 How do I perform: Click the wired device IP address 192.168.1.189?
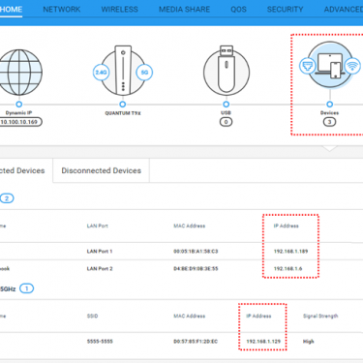click(x=290, y=252)
